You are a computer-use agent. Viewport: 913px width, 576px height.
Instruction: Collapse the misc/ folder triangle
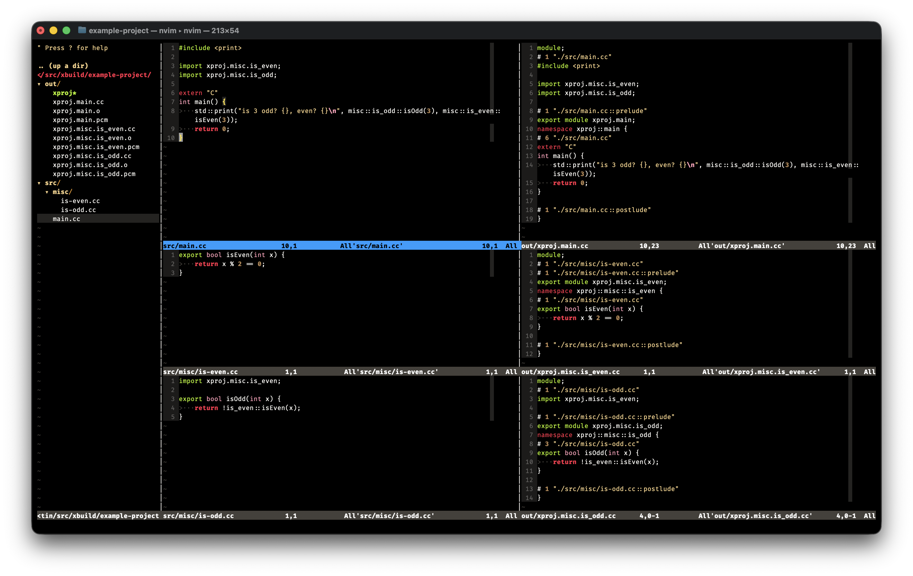tap(47, 192)
